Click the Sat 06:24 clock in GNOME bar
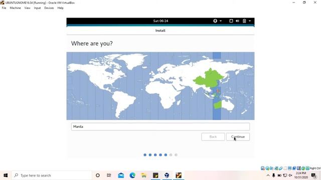Screen dimensions: 321x180 tap(160, 21)
